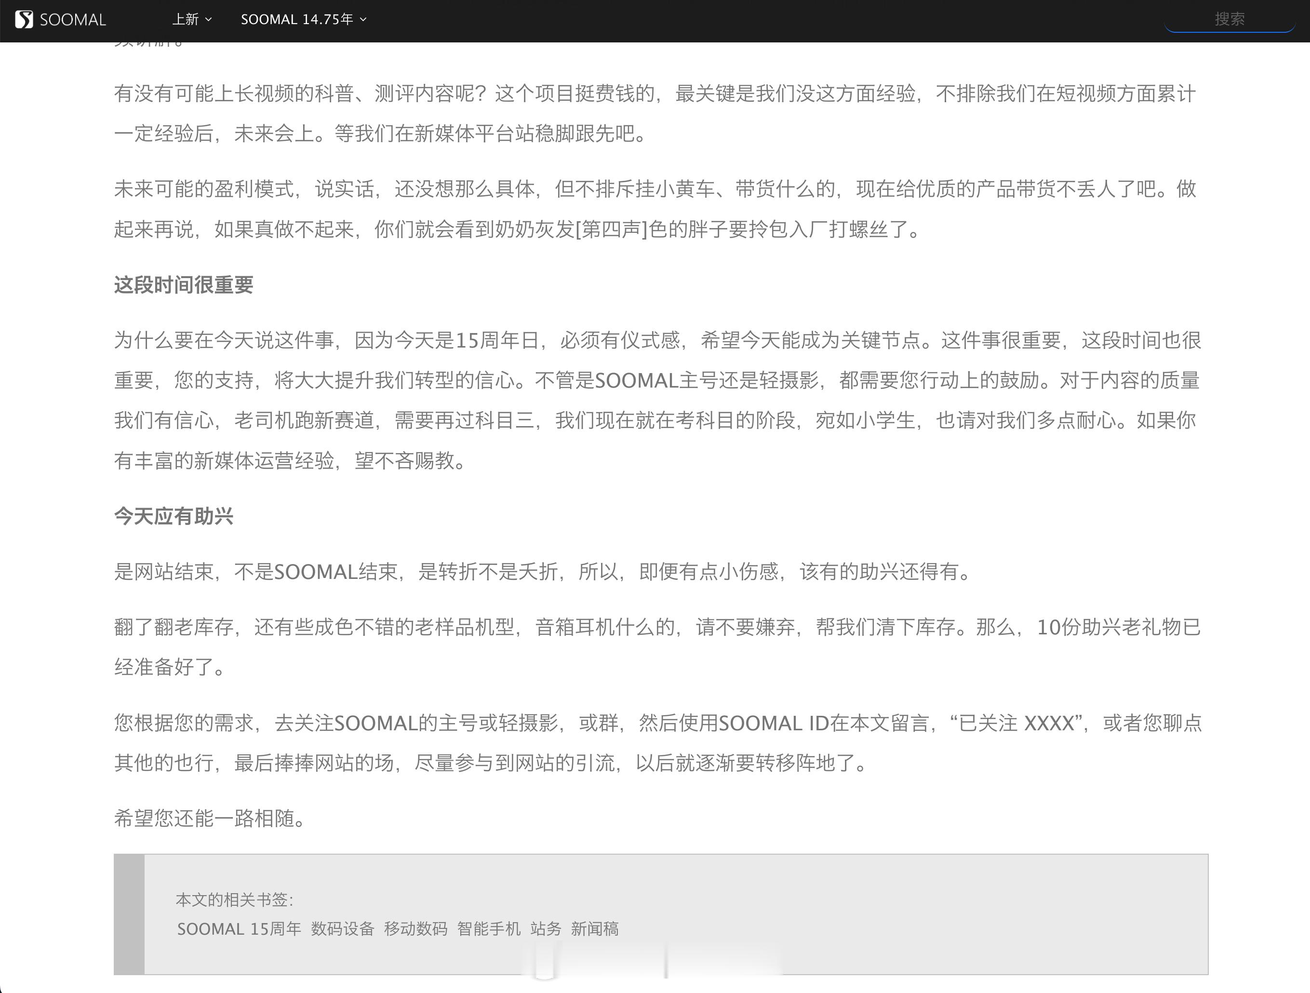1310x993 pixels.
Task: Click the heading 今天应有助兴
Action: 174,516
